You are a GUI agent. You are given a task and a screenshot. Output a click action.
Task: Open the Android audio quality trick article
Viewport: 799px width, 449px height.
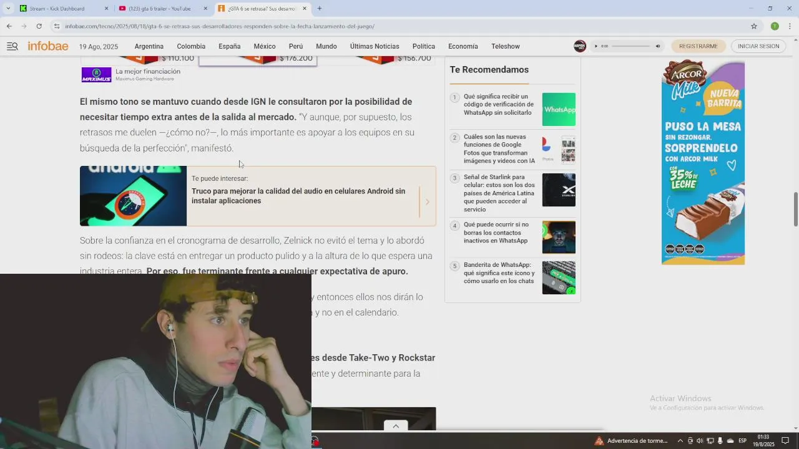(x=298, y=196)
